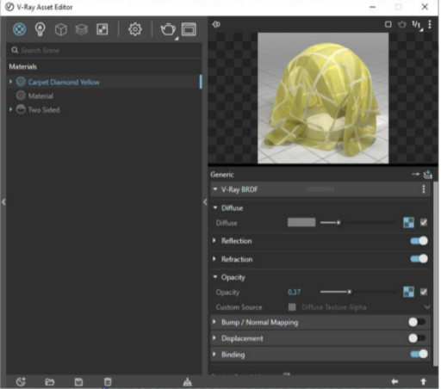Disable the Reflection switch
This screenshot has height=389, width=441.
(419, 241)
